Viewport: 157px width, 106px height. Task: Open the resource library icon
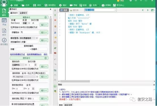(x=103, y=5)
